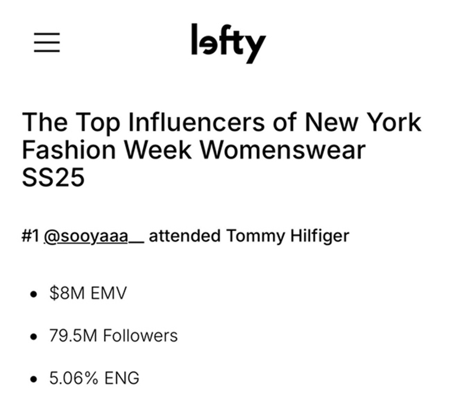
Task: Click the bullet point before "5.06% ENG"
Action: [35, 379]
